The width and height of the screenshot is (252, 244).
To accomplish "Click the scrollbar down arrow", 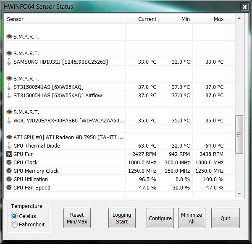I will pyautogui.click(x=239, y=194).
